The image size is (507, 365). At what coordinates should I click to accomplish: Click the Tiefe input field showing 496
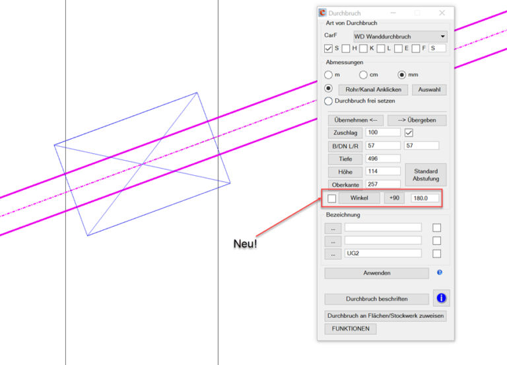pos(383,159)
